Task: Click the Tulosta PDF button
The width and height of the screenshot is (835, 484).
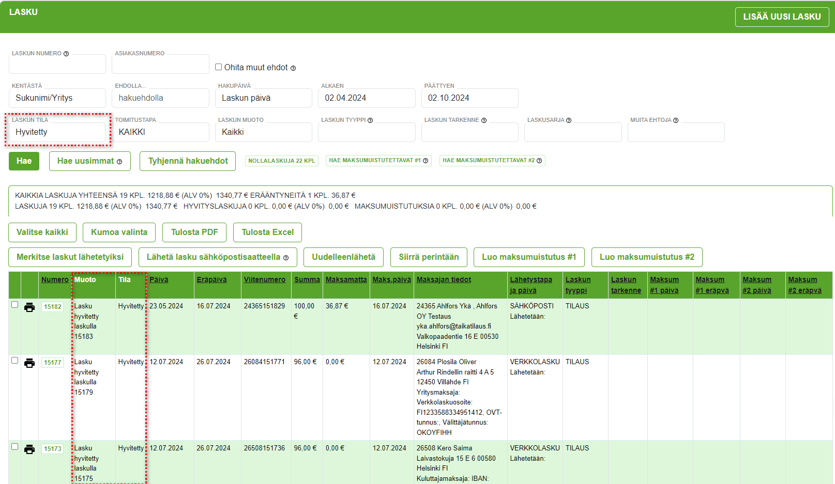Action: [195, 232]
